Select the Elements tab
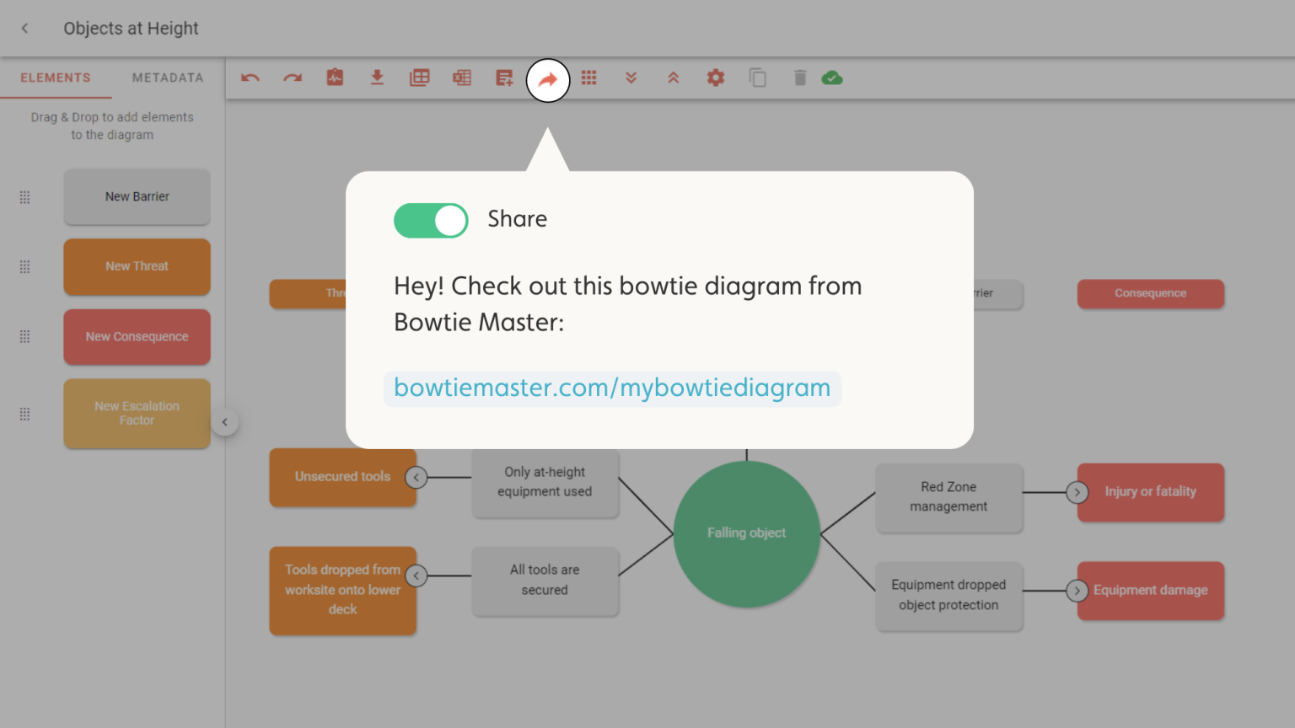Image resolution: width=1295 pixels, height=728 pixels. tap(56, 78)
